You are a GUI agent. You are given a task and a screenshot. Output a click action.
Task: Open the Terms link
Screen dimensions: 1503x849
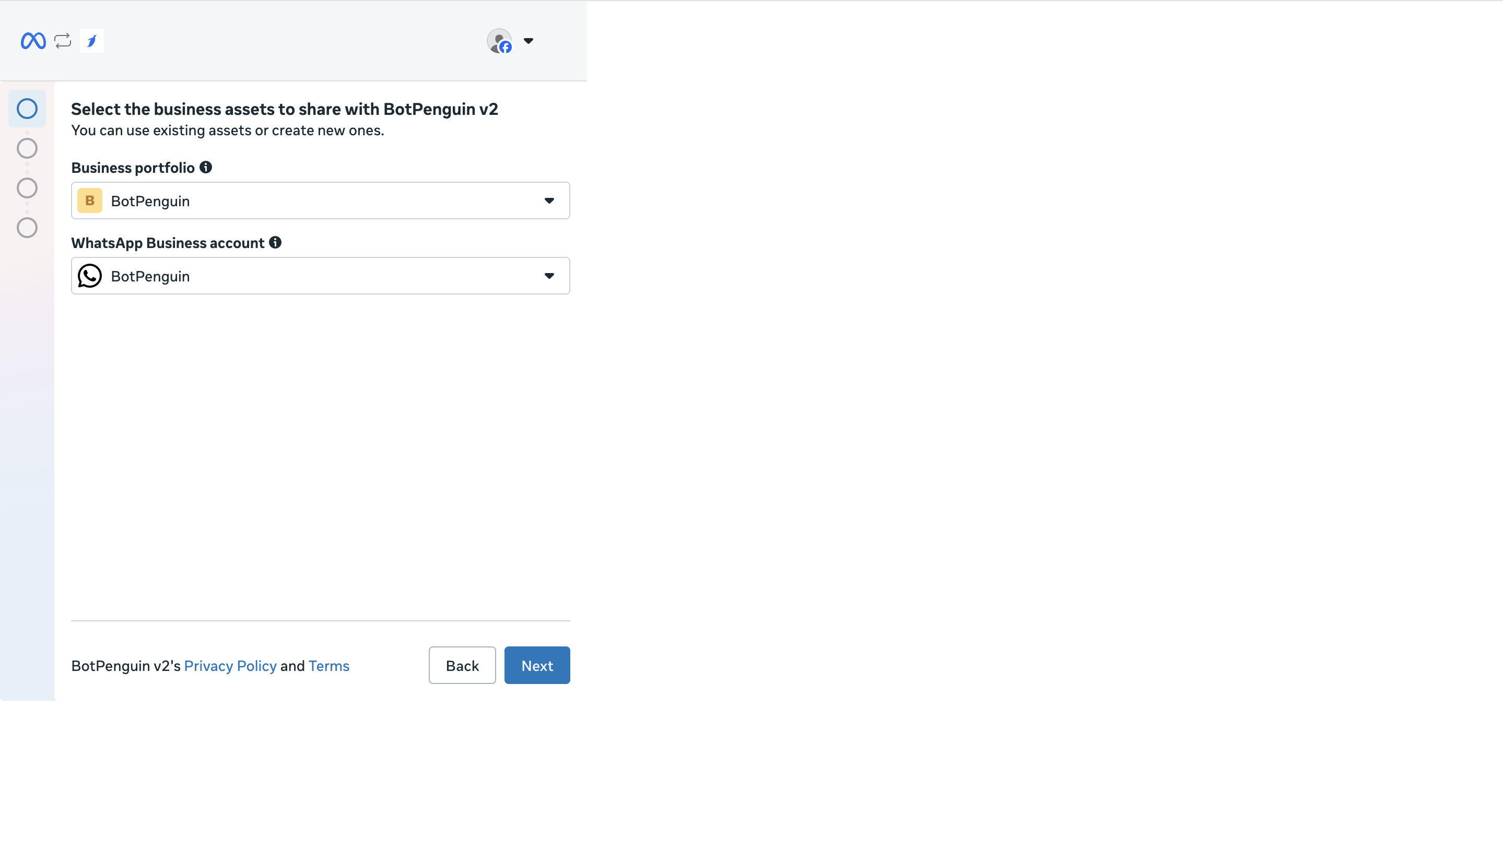pyautogui.click(x=328, y=666)
